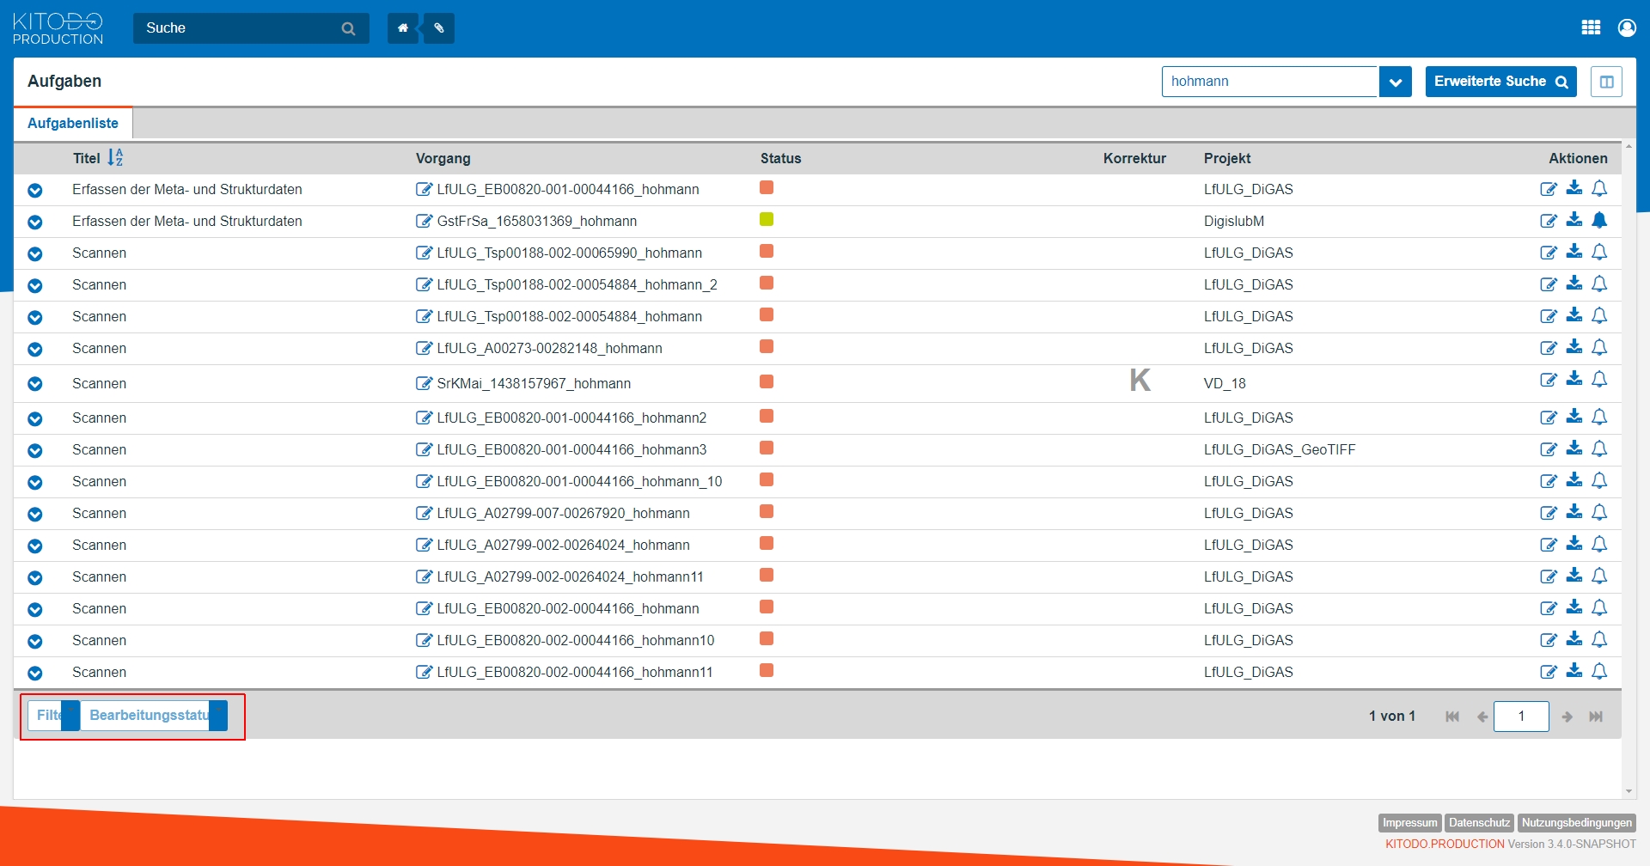
Task: Toggle the column view selector beside Erweiterte Suche
Action: (1605, 82)
